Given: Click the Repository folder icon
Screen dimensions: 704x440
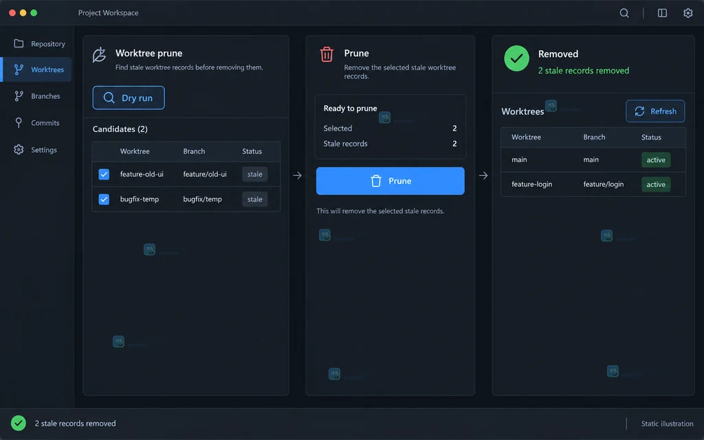Looking at the screenshot, I should (19, 43).
